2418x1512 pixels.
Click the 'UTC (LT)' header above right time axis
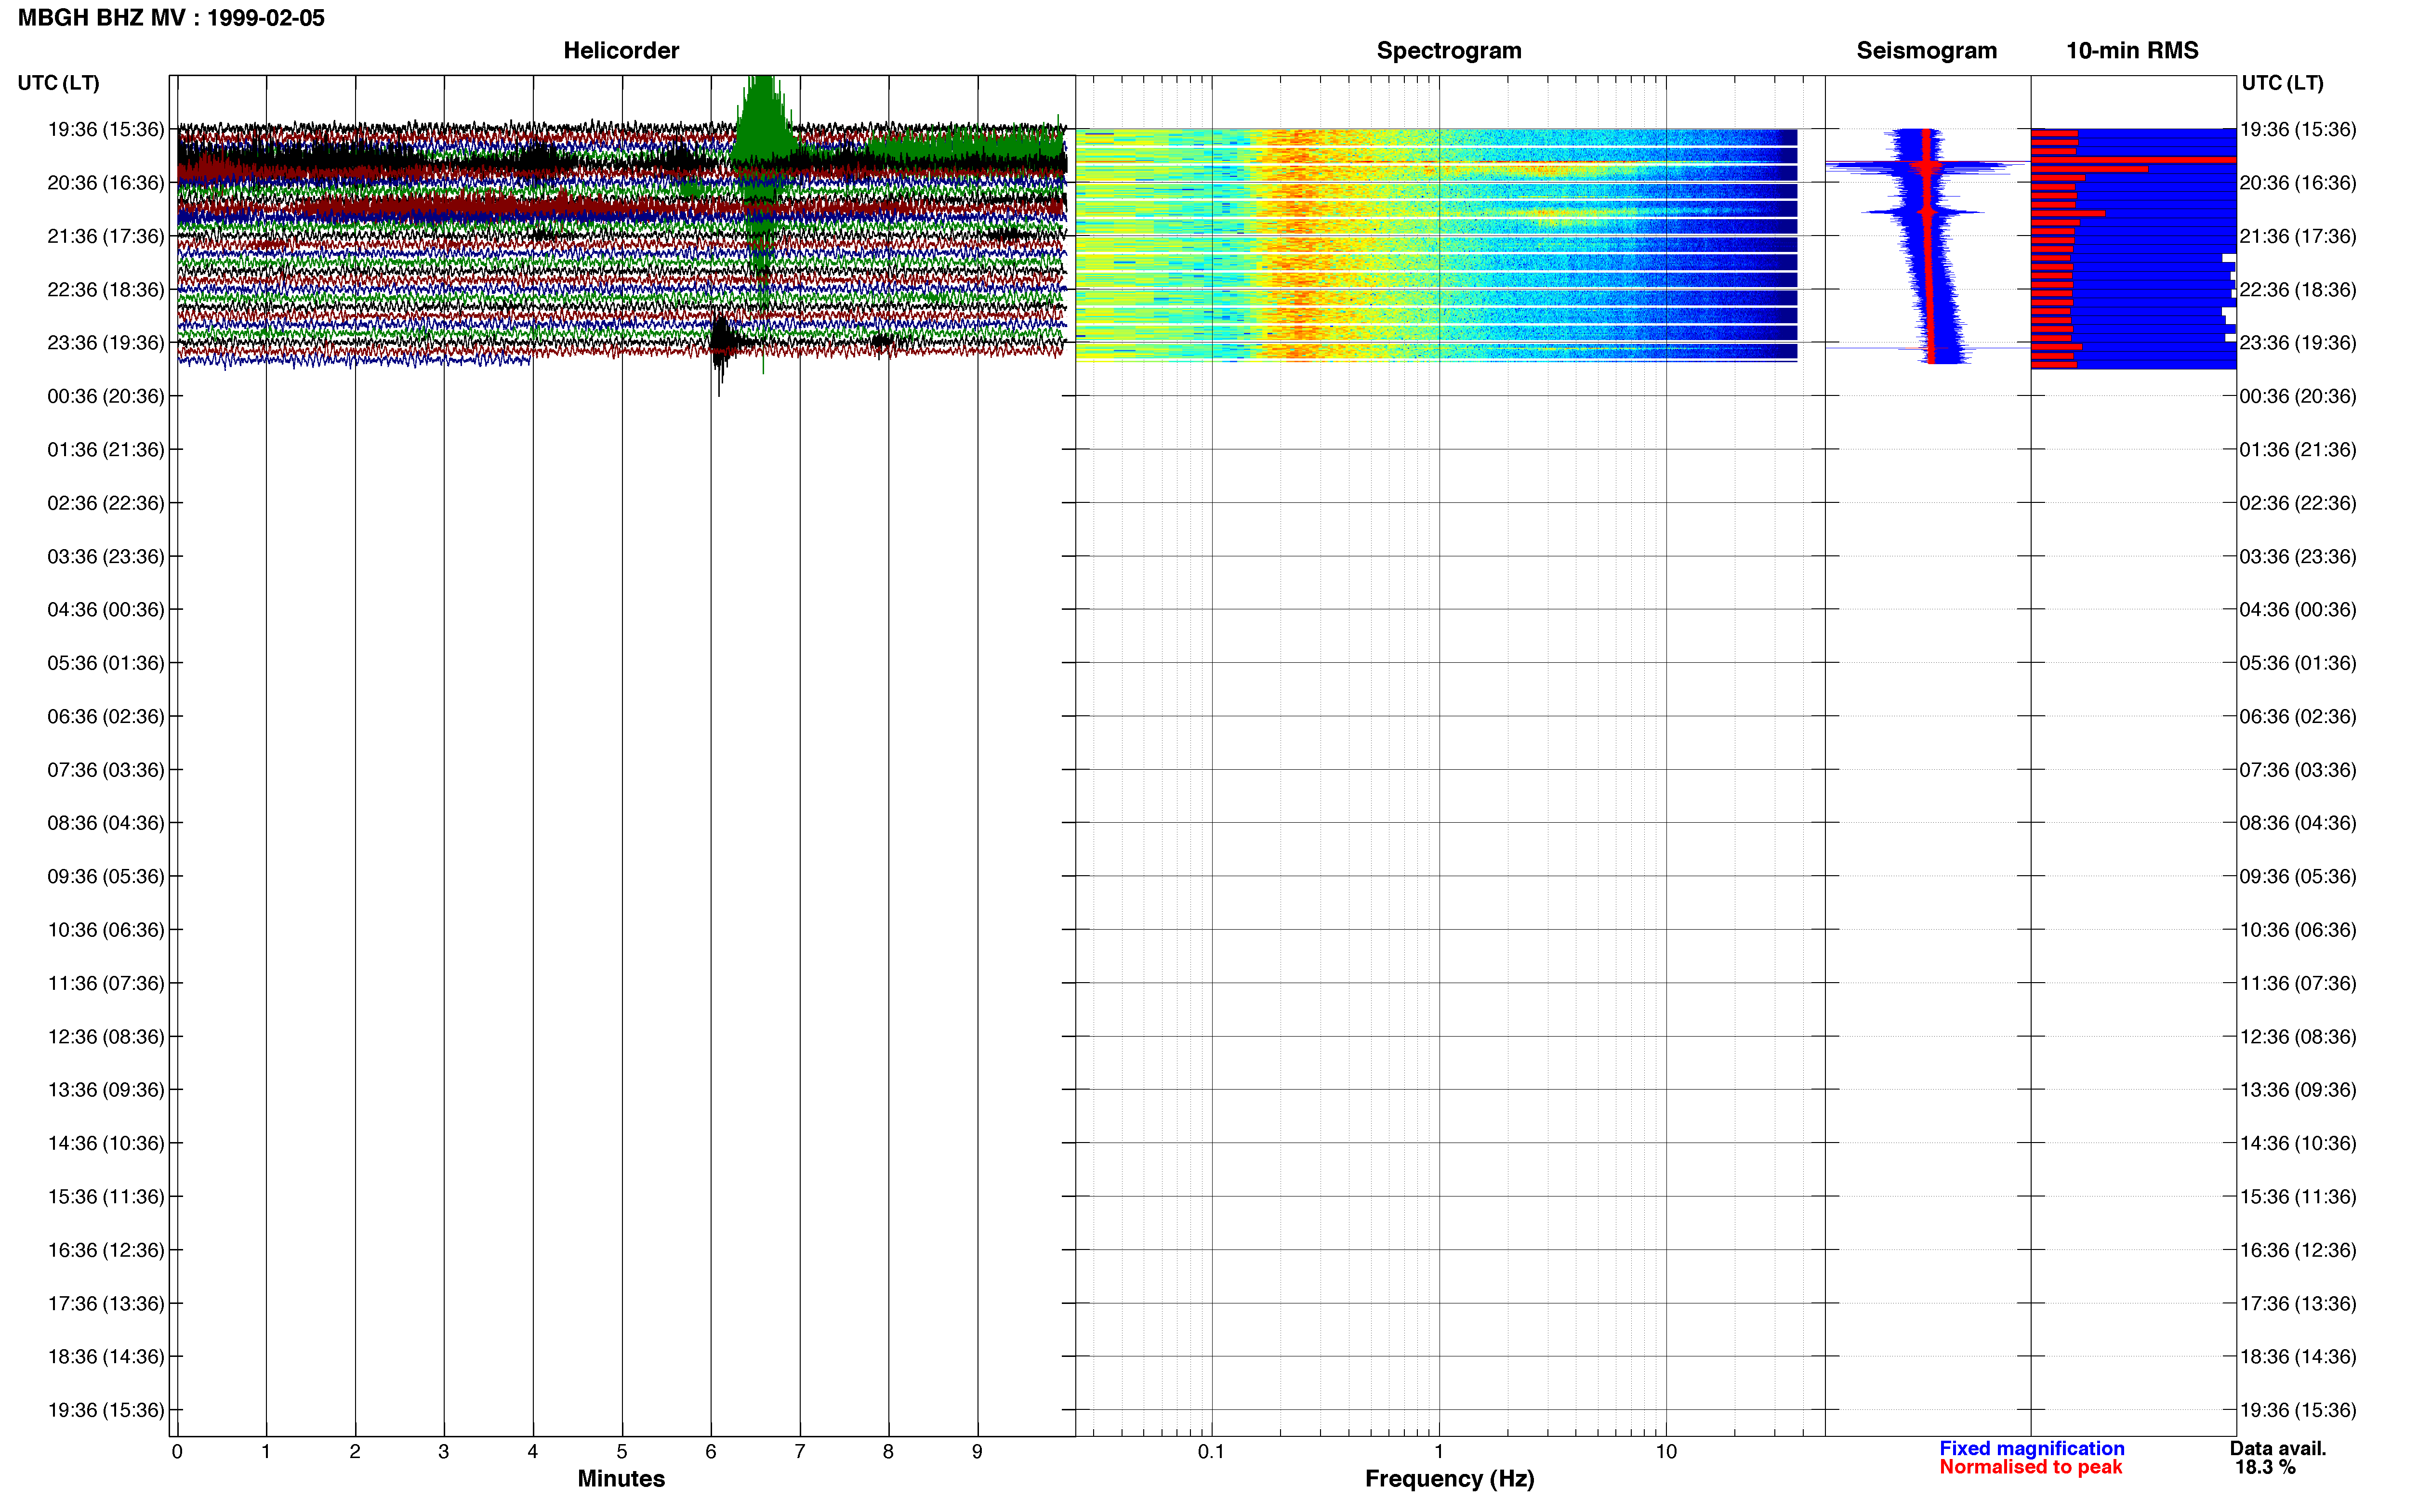click(x=2282, y=83)
